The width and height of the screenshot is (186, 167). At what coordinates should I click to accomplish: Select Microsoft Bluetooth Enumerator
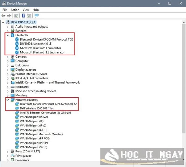click(40, 48)
